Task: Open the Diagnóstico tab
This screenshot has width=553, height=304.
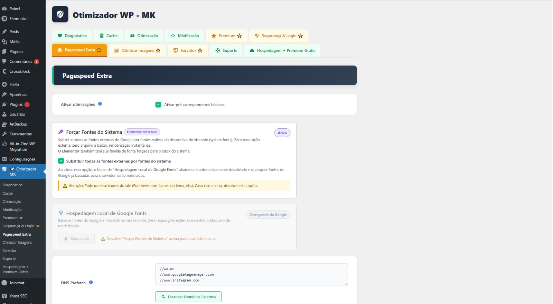Action: pyautogui.click(x=72, y=36)
